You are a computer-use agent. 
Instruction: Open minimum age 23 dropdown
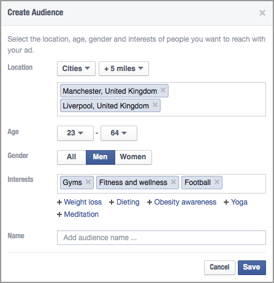tap(75, 133)
